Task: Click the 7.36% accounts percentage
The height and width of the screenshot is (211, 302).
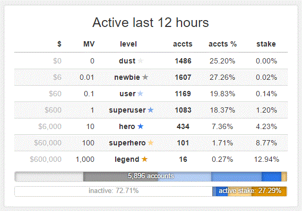Action: coord(222,126)
